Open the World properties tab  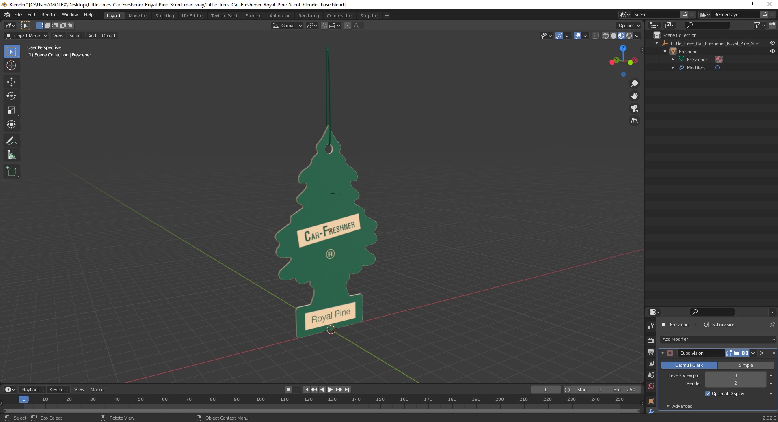click(x=651, y=386)
